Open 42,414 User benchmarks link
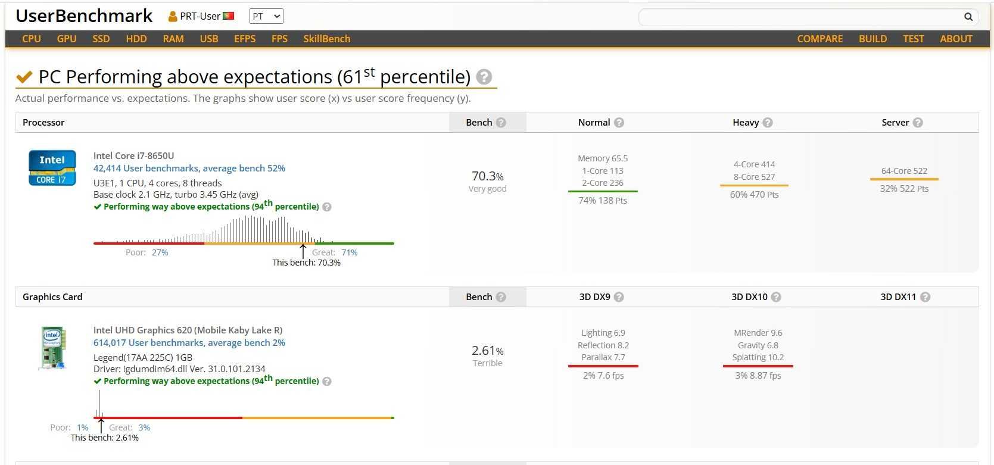Image resolution: width=994 pixels, height=465 pixels. [x=189, y=168]
